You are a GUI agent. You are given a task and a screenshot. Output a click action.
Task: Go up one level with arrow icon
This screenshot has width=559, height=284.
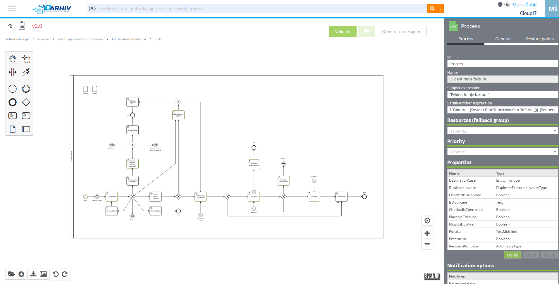tap(10, 26)
